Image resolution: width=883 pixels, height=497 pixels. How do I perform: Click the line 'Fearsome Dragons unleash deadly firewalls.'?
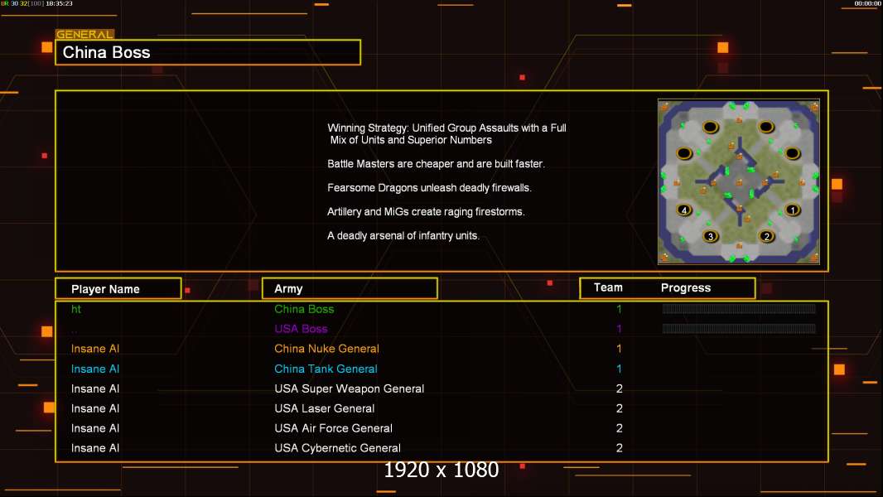(x=429, y=187)
